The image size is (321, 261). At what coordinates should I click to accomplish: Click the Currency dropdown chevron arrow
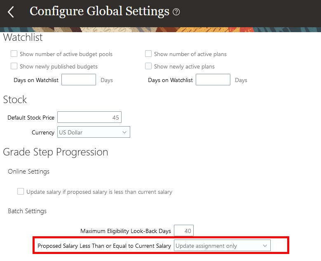pos(124,132)
